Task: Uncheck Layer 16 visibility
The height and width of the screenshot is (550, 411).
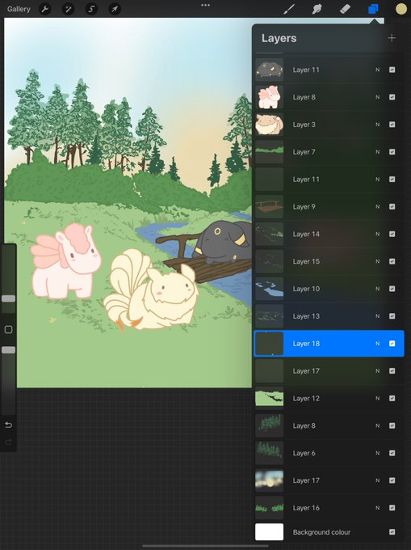Action: point(392,508)
